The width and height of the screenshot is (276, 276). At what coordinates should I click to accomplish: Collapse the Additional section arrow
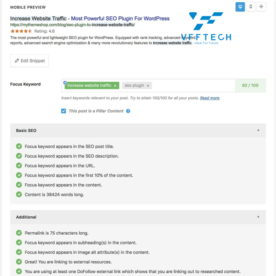258,217
